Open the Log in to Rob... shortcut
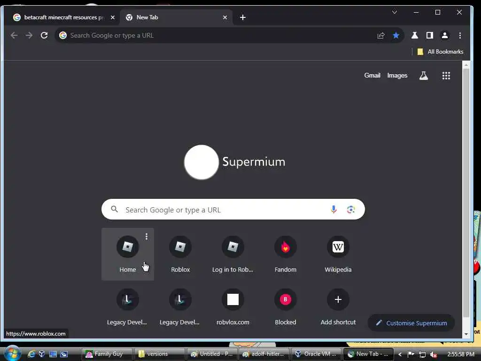 point(233,254)
